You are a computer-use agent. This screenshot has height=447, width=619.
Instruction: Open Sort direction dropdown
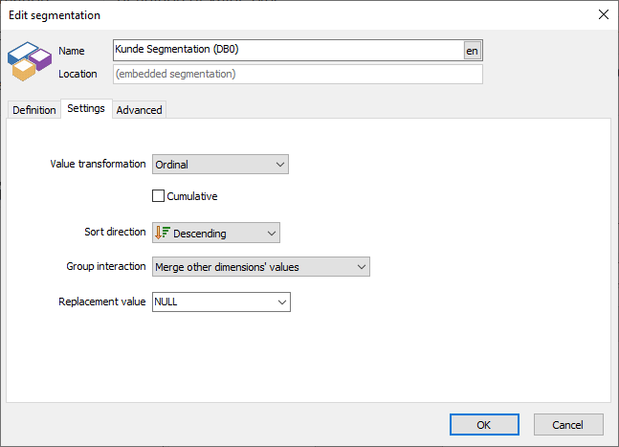[216, 233]
